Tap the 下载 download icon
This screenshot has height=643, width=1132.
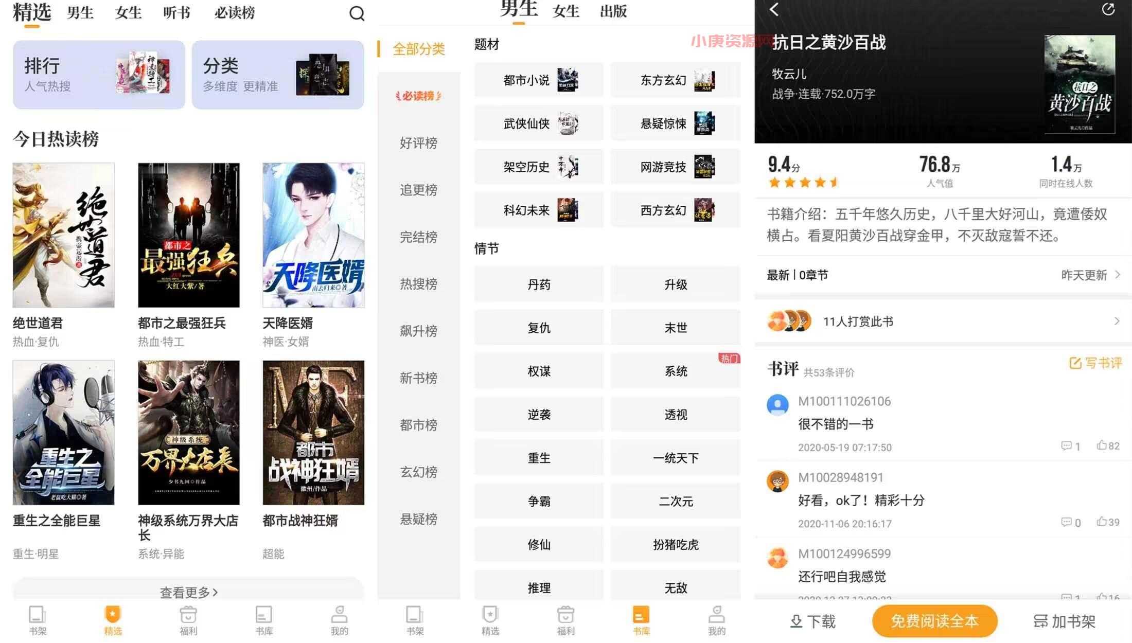click(x=796, y=621)
